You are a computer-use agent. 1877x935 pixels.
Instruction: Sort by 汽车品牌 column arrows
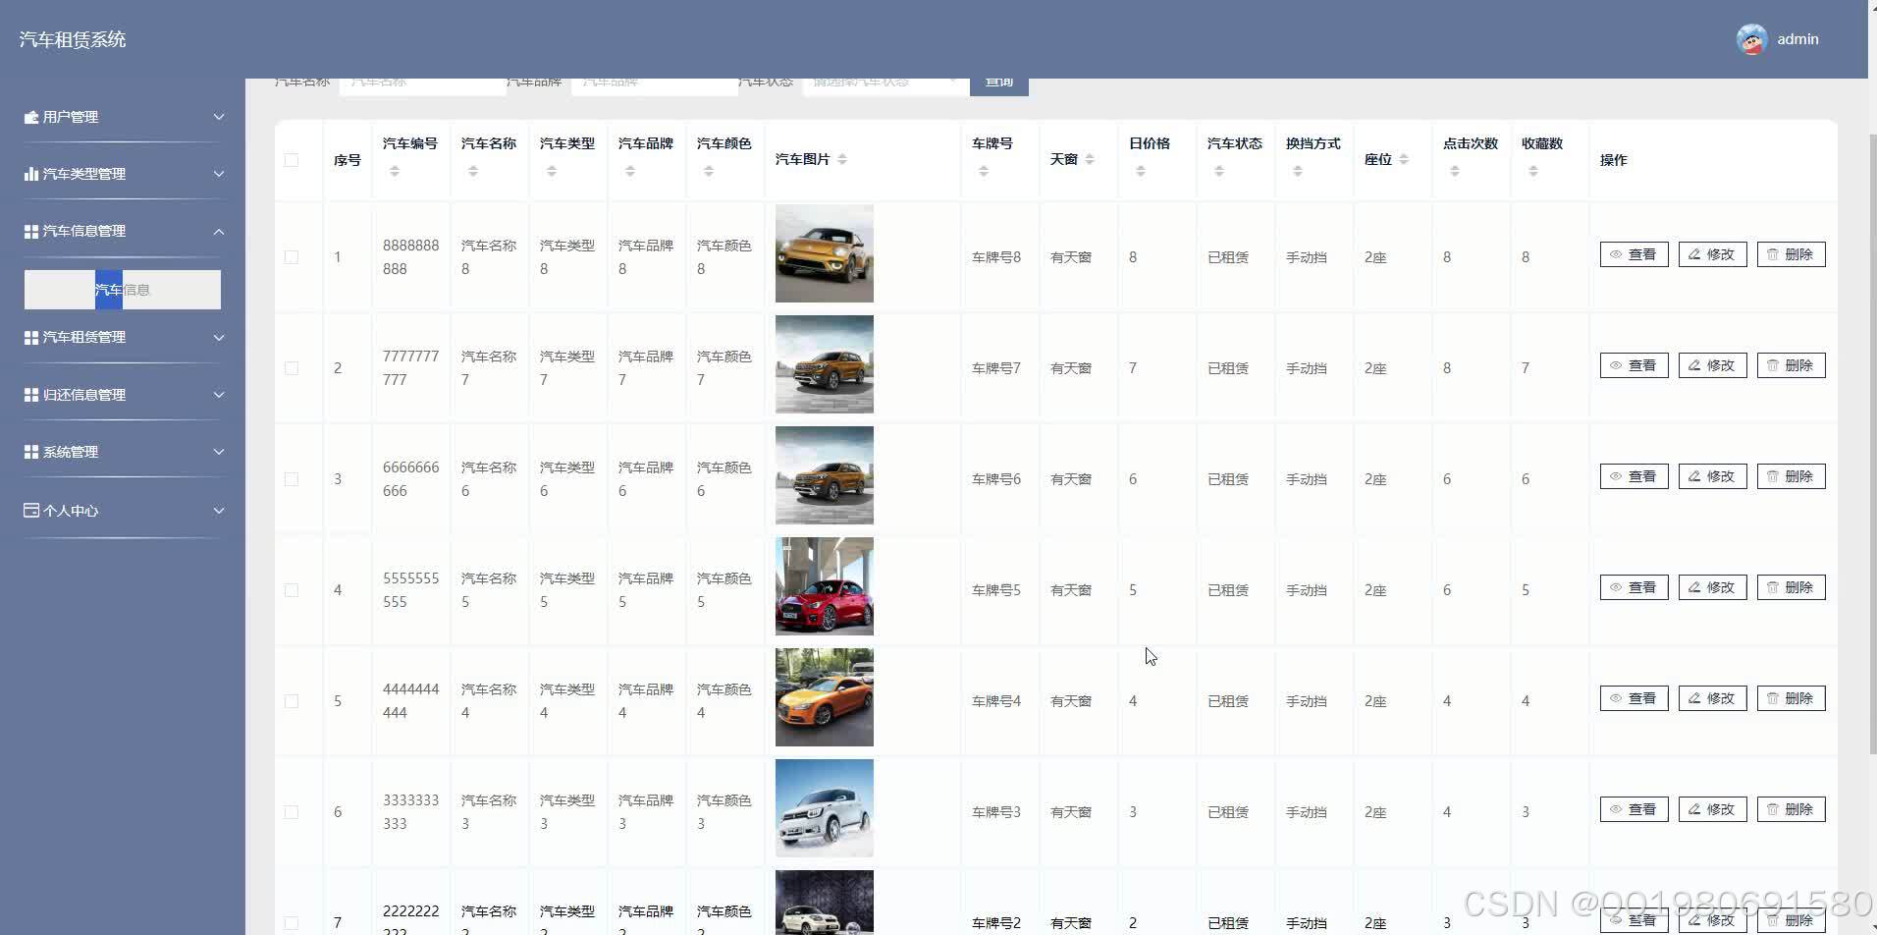[630, 171]
